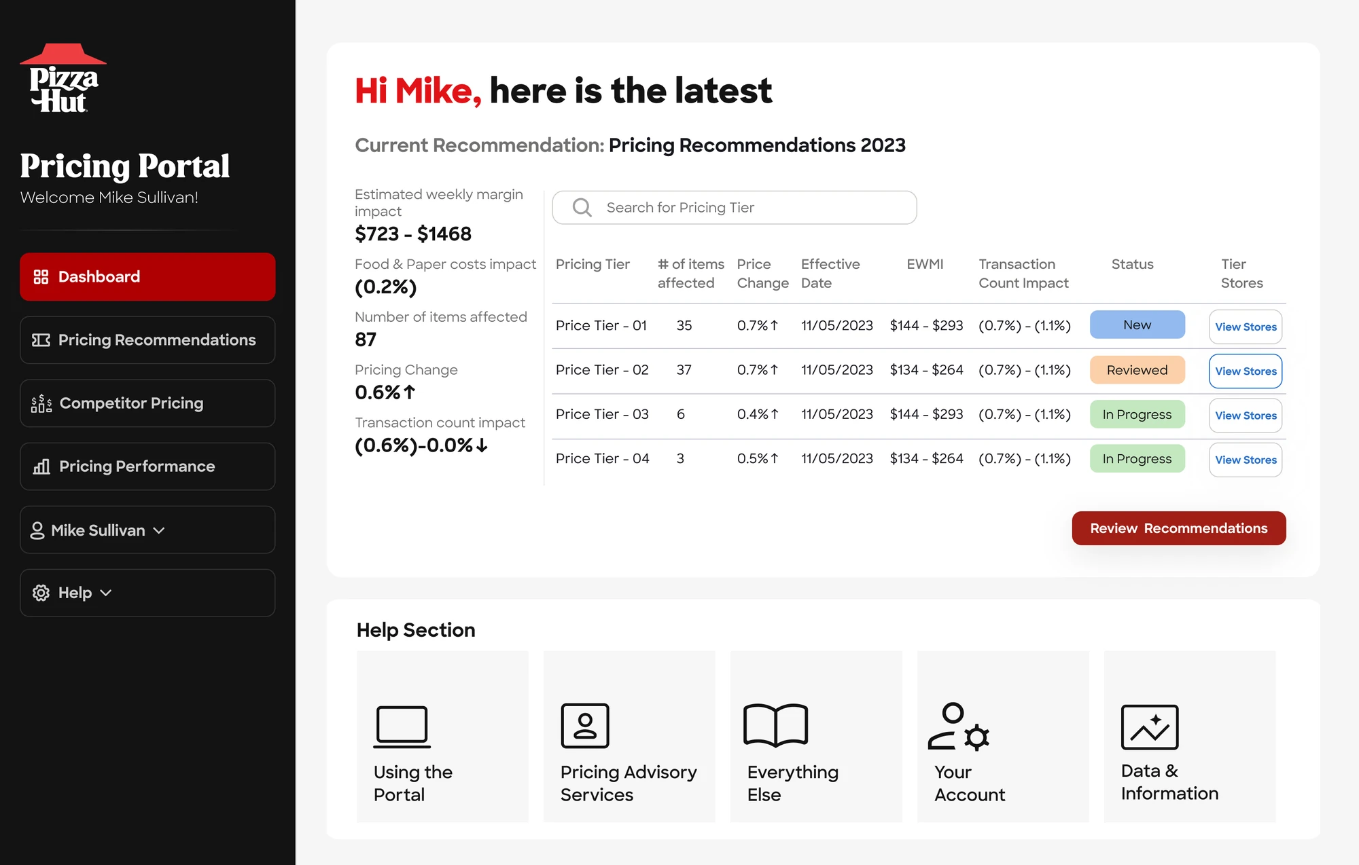Open the Help sidebar menu
This screenshot has height=865, width=1359.
(147, 593)
